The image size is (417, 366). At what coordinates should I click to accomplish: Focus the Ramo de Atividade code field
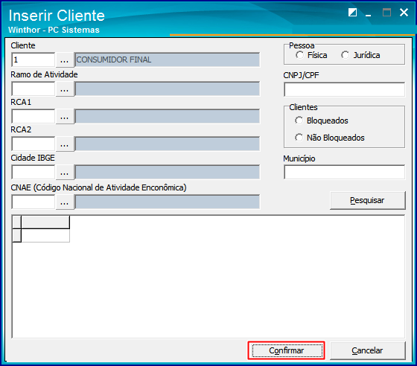tap(34, 89)
